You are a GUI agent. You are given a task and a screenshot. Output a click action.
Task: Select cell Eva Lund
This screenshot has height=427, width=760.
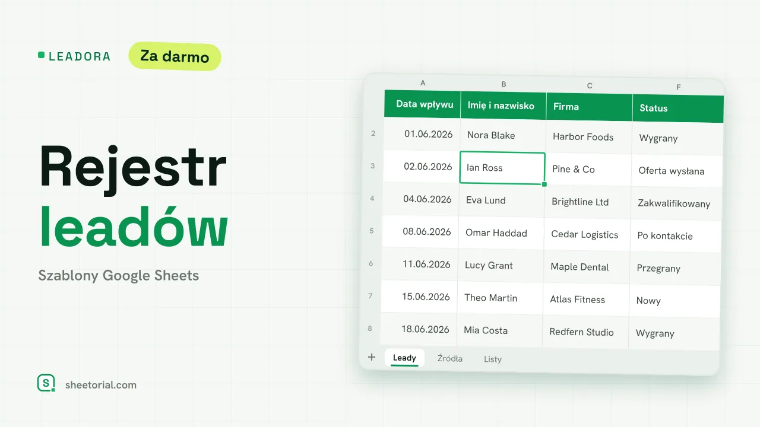coord(502,200)
